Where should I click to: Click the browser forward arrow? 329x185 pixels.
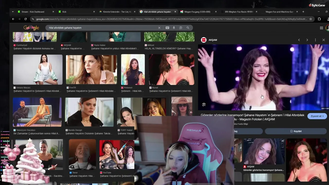click(19, 19)
